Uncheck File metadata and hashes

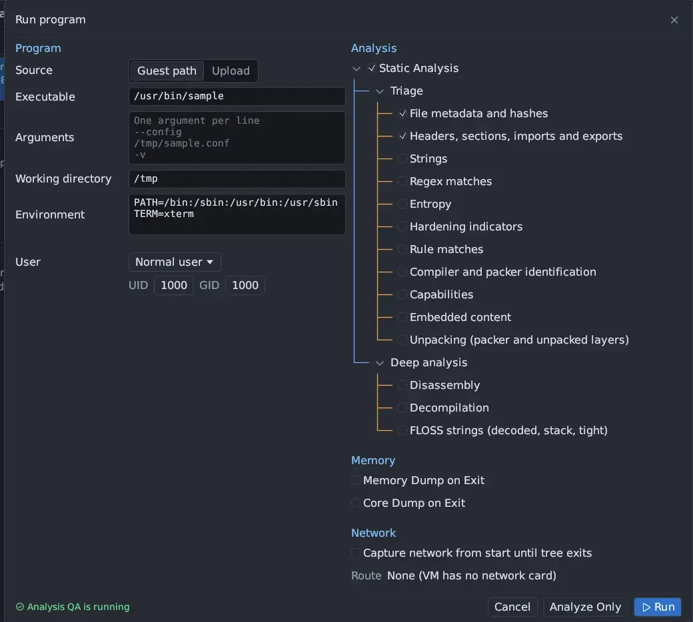coord(402,113)
